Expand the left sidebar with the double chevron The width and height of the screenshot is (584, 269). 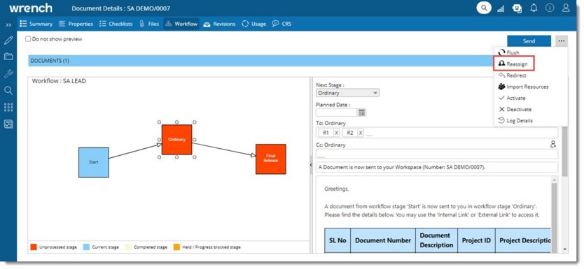click(8, 25)
